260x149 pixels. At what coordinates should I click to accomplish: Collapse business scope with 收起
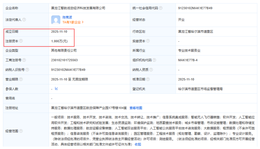(x=138, y=144)
